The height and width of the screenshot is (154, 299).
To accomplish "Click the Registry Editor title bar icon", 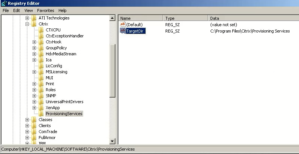I will (4, 3).
